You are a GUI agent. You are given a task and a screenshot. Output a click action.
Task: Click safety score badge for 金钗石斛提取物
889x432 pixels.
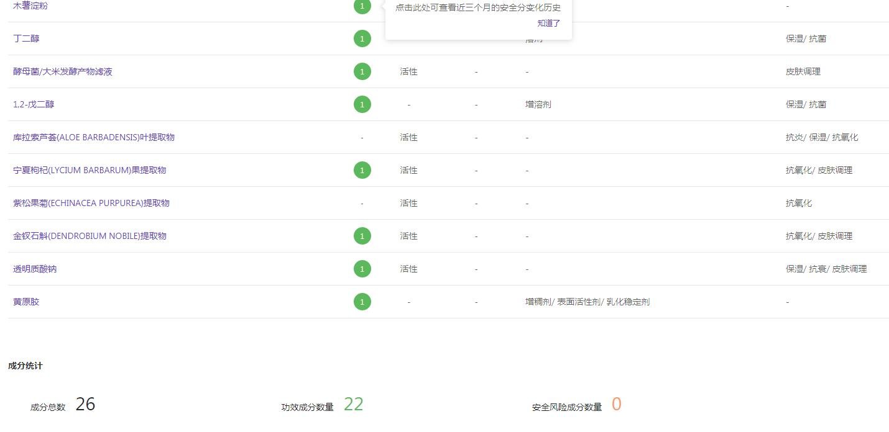tap(362, 236)
